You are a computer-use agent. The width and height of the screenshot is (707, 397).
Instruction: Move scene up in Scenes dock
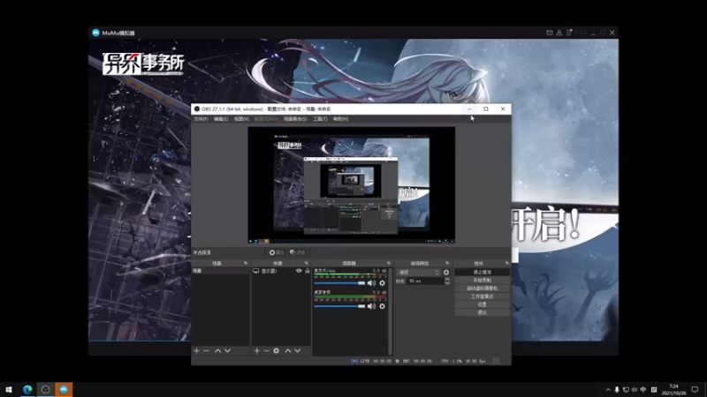[x=217, y=350]
